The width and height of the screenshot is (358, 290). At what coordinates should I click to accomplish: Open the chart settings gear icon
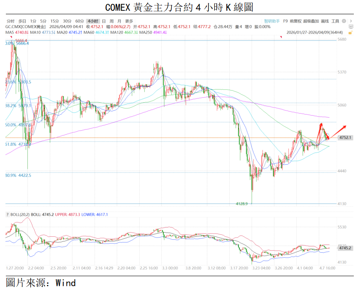coord(344,21)
